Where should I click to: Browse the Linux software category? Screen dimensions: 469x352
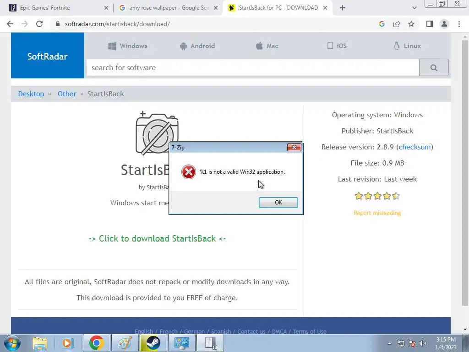point(407,46)
